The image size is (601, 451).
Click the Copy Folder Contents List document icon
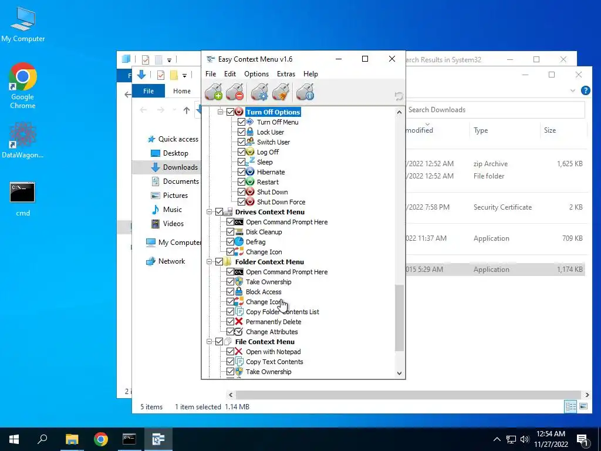(239, 311)
